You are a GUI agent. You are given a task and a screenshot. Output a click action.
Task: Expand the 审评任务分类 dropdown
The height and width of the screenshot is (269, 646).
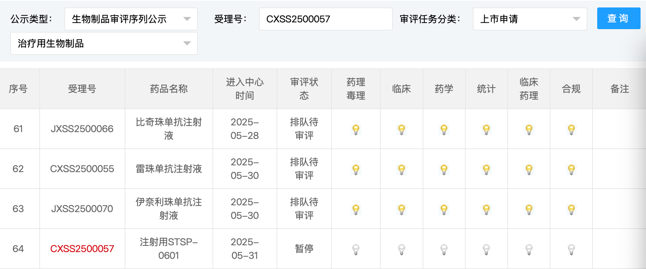[530, 19]
